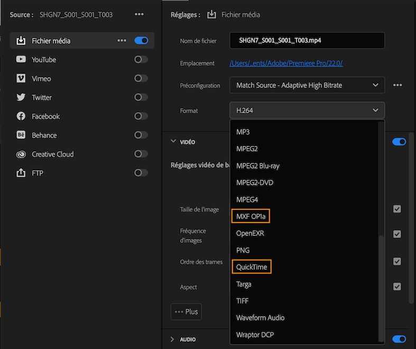Click the Twitter bird icon
The width and height of the screenshot is (416, 349).
(21, 97)
